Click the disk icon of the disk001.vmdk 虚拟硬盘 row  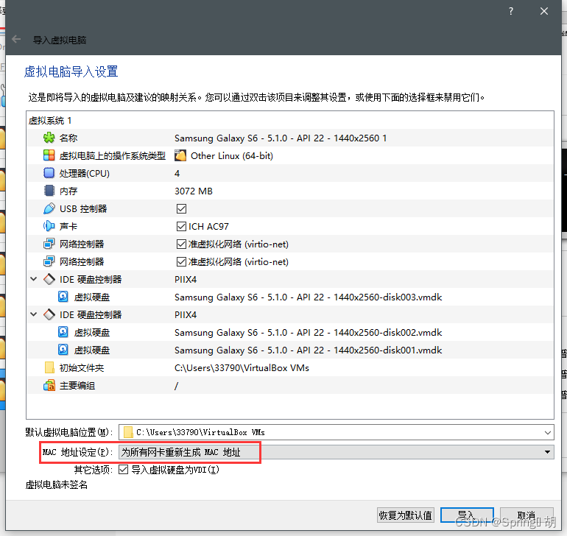pyautogui.click(x=63, y=350)
